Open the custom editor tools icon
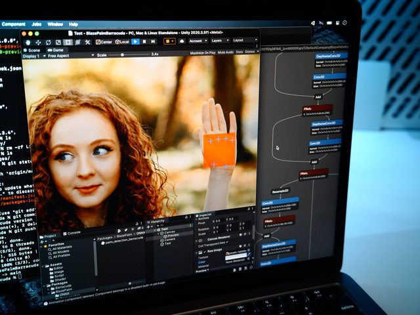 (87, 42)
